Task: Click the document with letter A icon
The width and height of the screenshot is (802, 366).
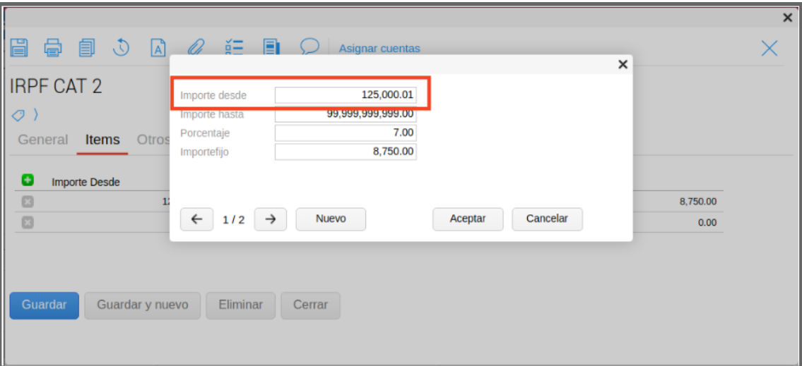Action: (158, 47)
